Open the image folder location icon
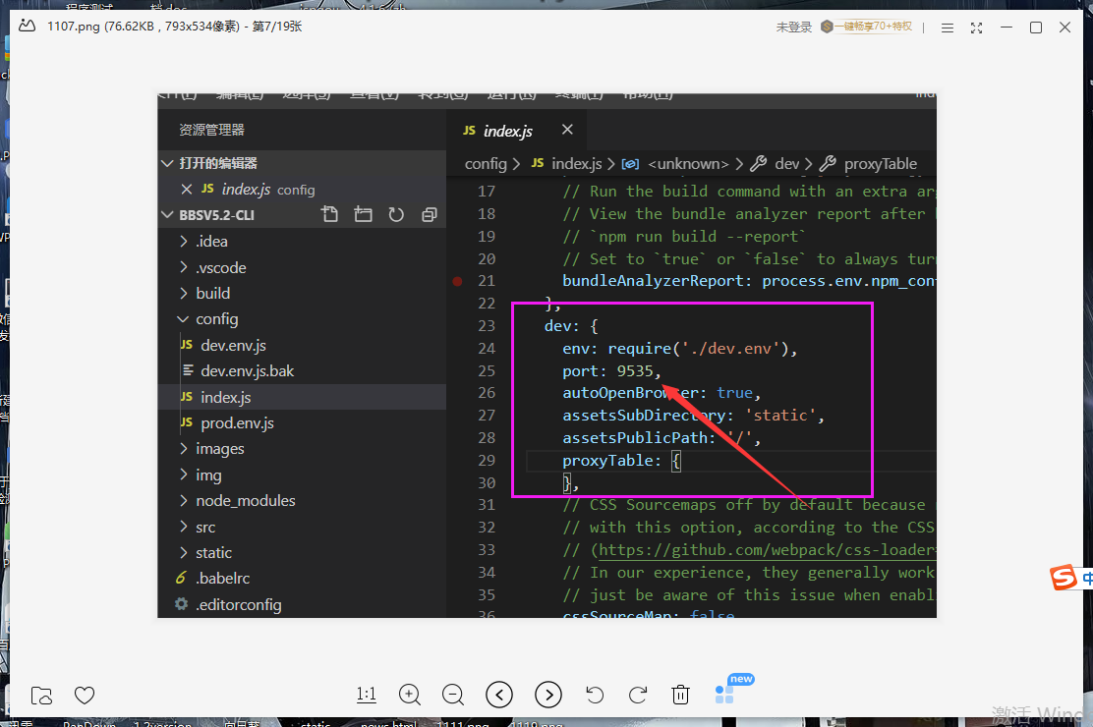 (x=41, y=696)
